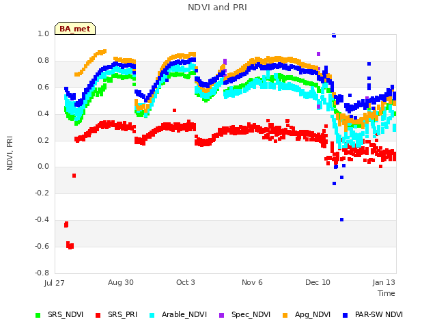This screenshot has height=328, width=437.
Task: Select the SRS_NDVI legend label
Action: [x=66, y=314]
